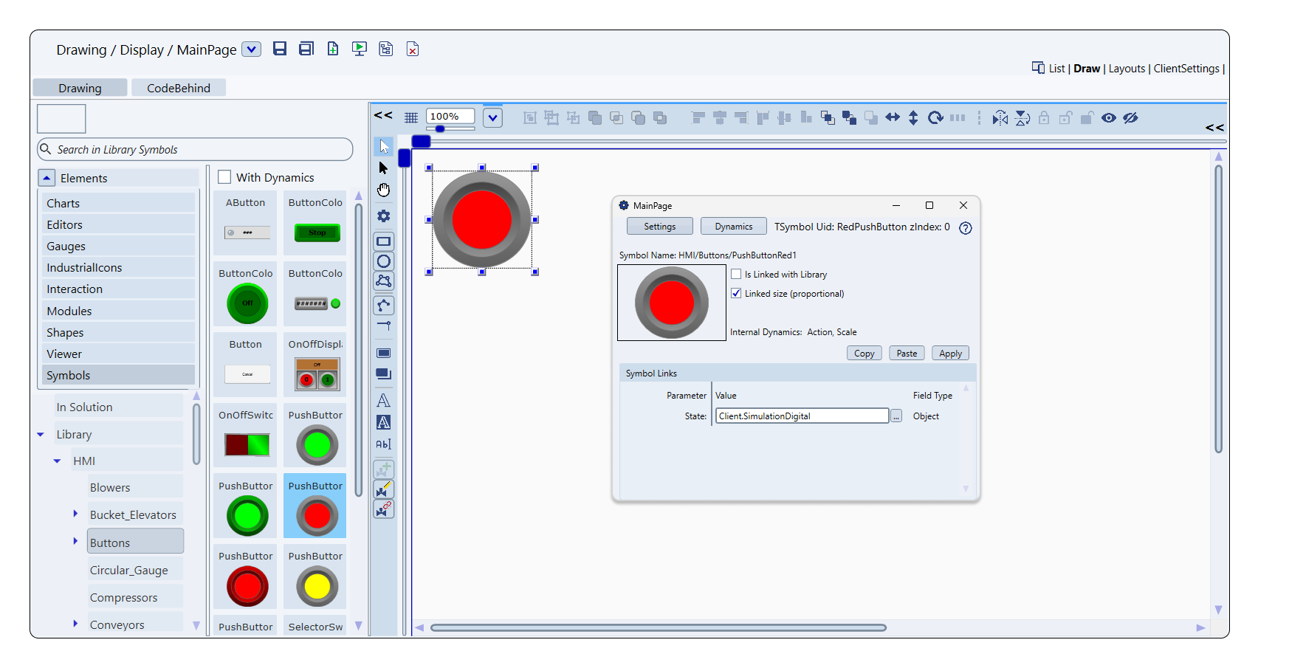This screenshot has width=1289, height=668.
Task: Click the canvas vertical scrollbar
Action: [x=1218, y=309]
